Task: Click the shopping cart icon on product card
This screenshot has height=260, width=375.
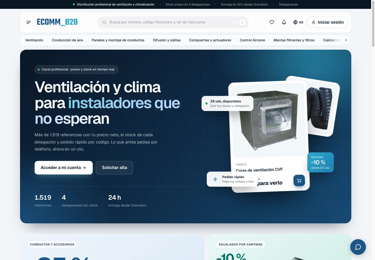Action: coord(299,180)
